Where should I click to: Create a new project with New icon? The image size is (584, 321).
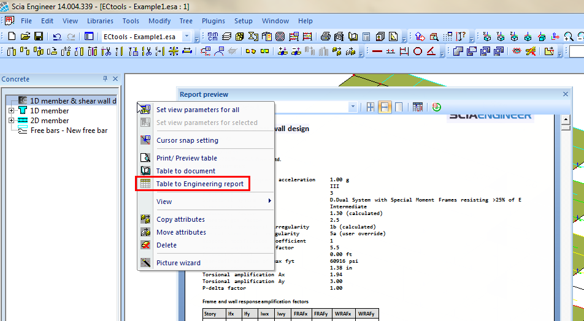click(12, 36)
